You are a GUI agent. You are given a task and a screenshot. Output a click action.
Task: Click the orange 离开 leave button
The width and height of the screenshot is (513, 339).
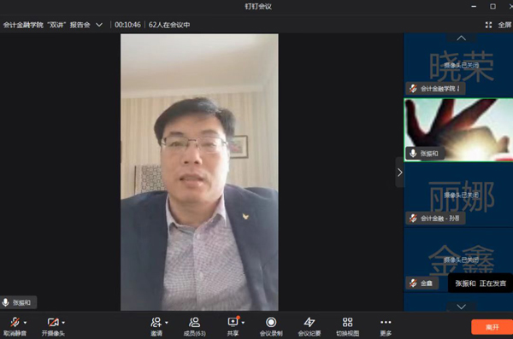[x=492, y=327]
